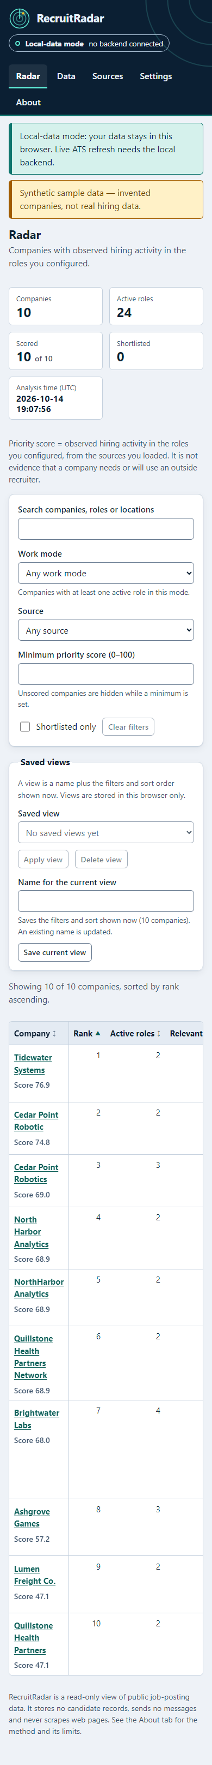This screenshot has width=212, height=1765.
Task: Focus the search companies, roles or locations field
Action: pyautogui.click(x=105, y=529)
